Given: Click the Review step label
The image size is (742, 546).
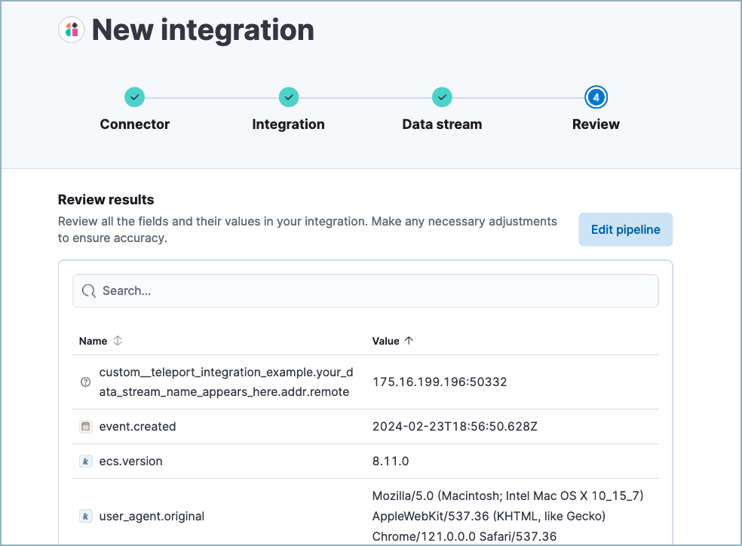Looking at the screenshot, I should (x=596, y=124).
